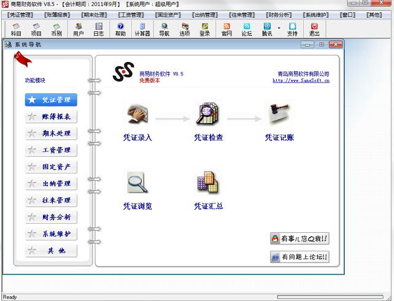
Task: Open the [财务分析] menu
Action: 279,15
